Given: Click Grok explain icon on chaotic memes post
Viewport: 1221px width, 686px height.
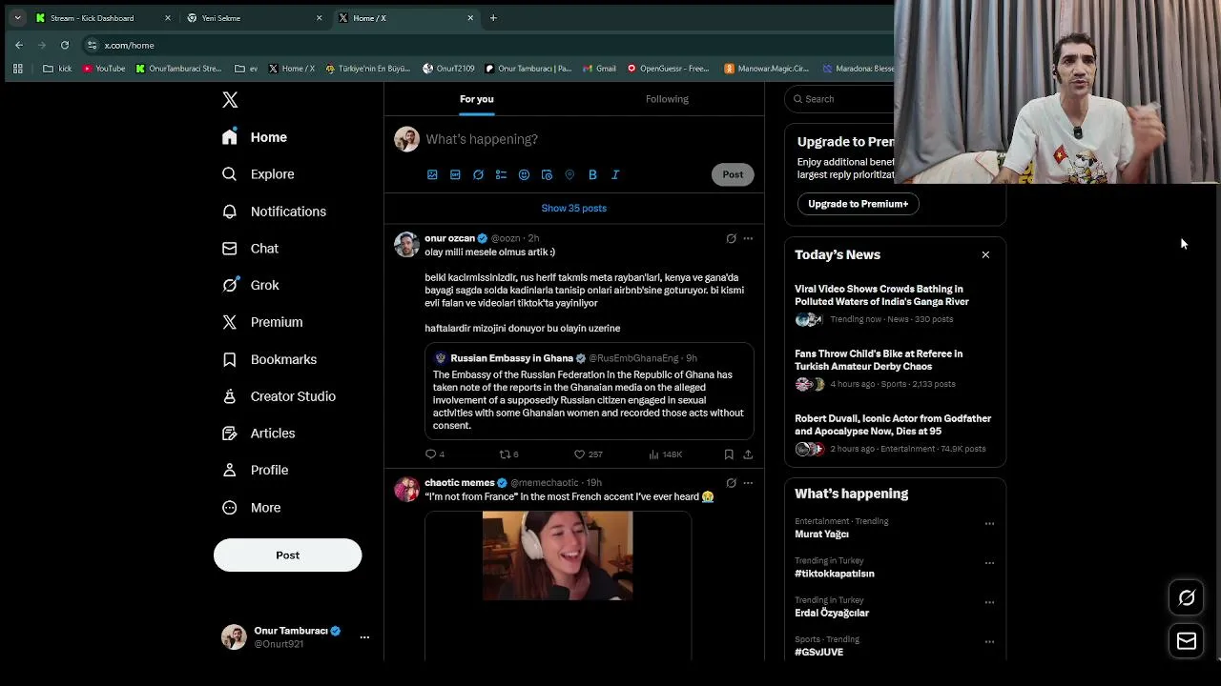Looking at the screenshot, I should click(x=731, y=483).
